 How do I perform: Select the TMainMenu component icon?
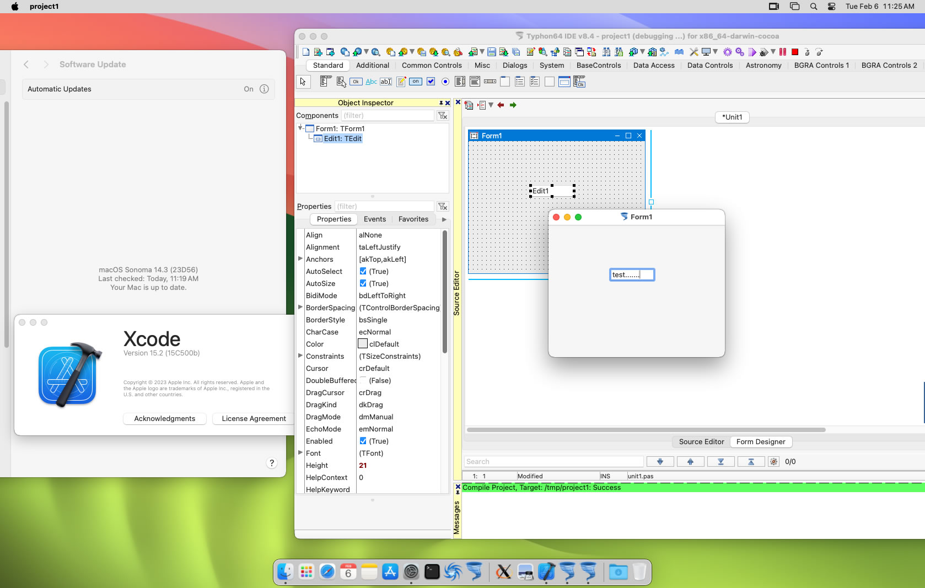(x=325, y=82)
